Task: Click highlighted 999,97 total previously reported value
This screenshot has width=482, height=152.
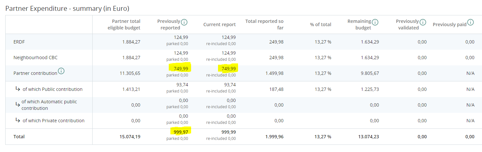Action: [181, 131]
